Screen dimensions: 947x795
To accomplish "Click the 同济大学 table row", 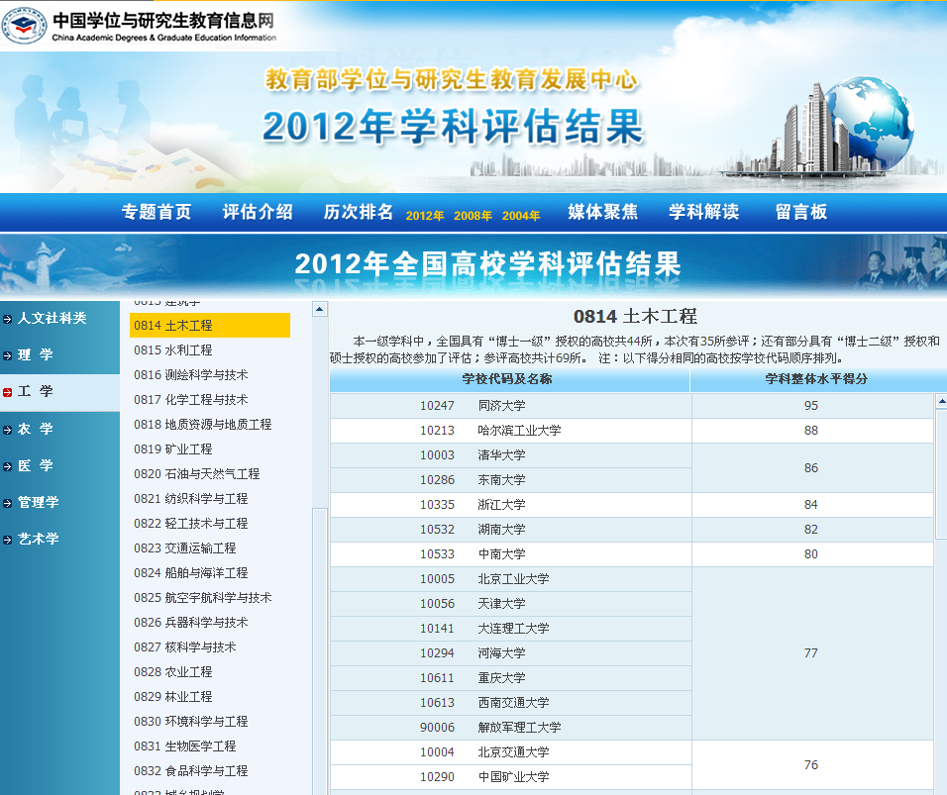I will pyautogui.click(x=632, y=406).
